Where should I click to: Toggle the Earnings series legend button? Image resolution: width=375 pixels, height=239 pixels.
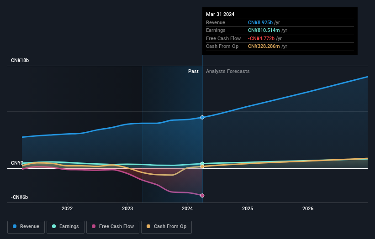[x=65, y=227]
